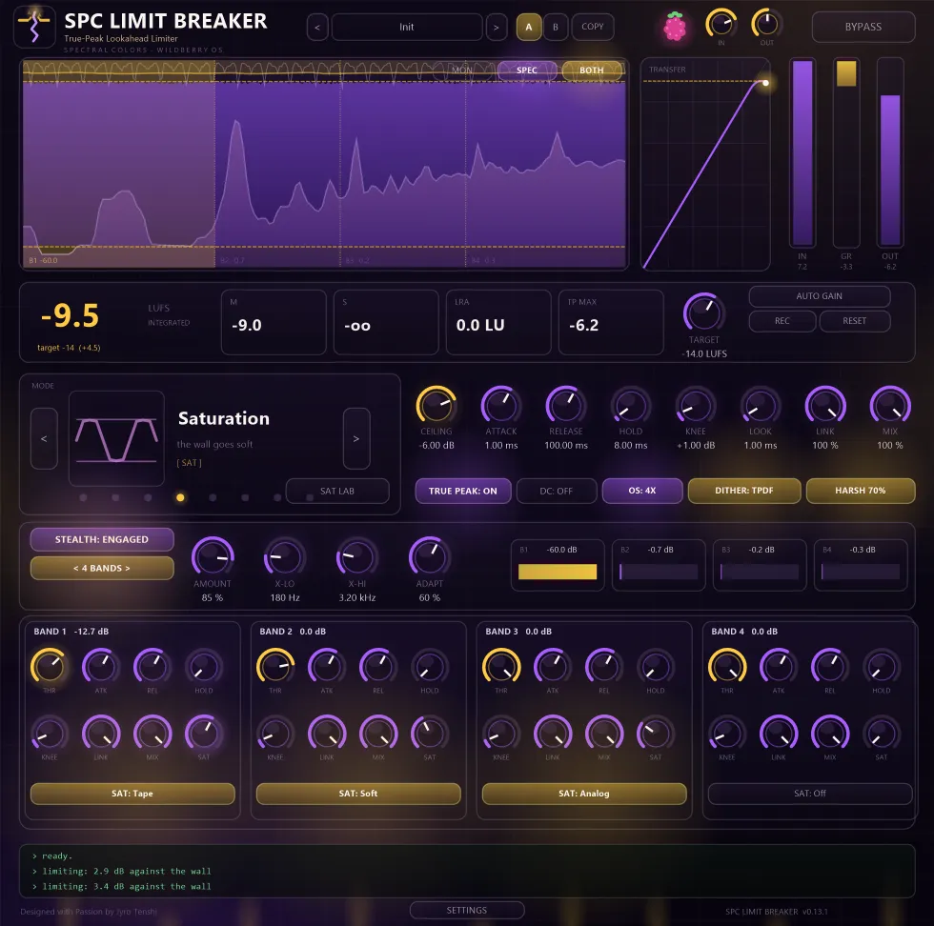Viewport: 934px width, 926px height.
Task: Click the RESET button
Action: click(x=854, y=321)
